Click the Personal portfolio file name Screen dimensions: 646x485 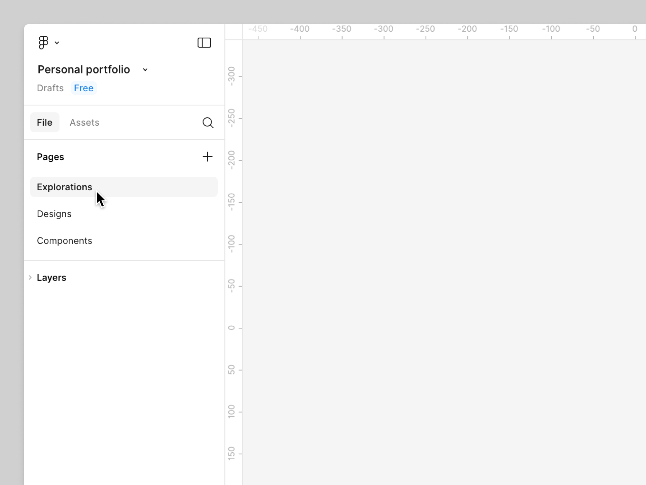[x=84, y=70]
